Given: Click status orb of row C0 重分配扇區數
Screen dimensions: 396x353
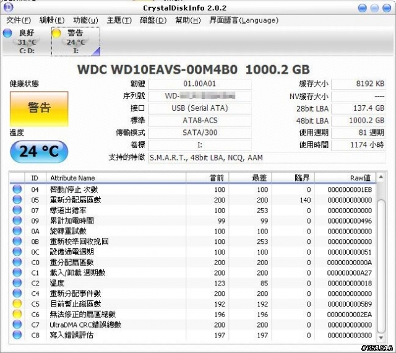Looking at the screenshot, I should pyautogui.click(x=17, y=262).
